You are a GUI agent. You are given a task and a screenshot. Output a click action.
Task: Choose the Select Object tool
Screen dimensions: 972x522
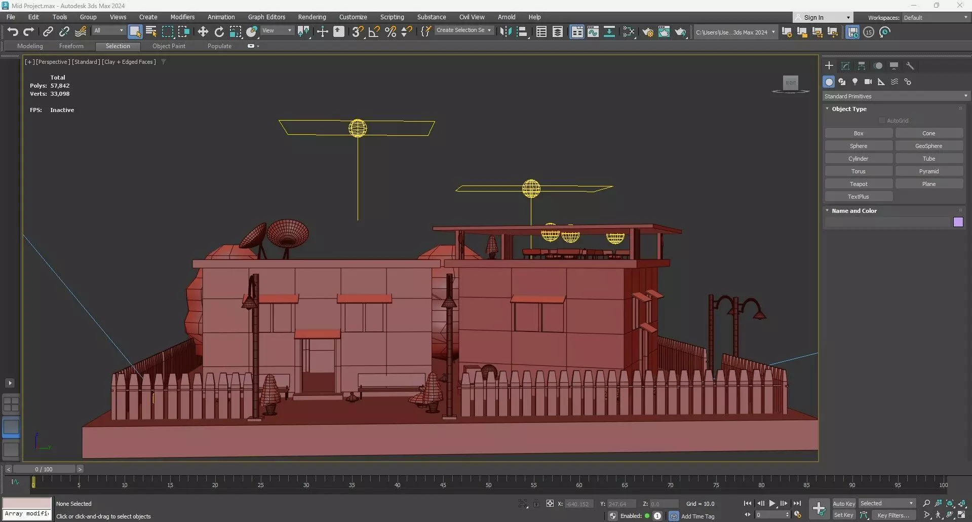[x=135, y=32]
